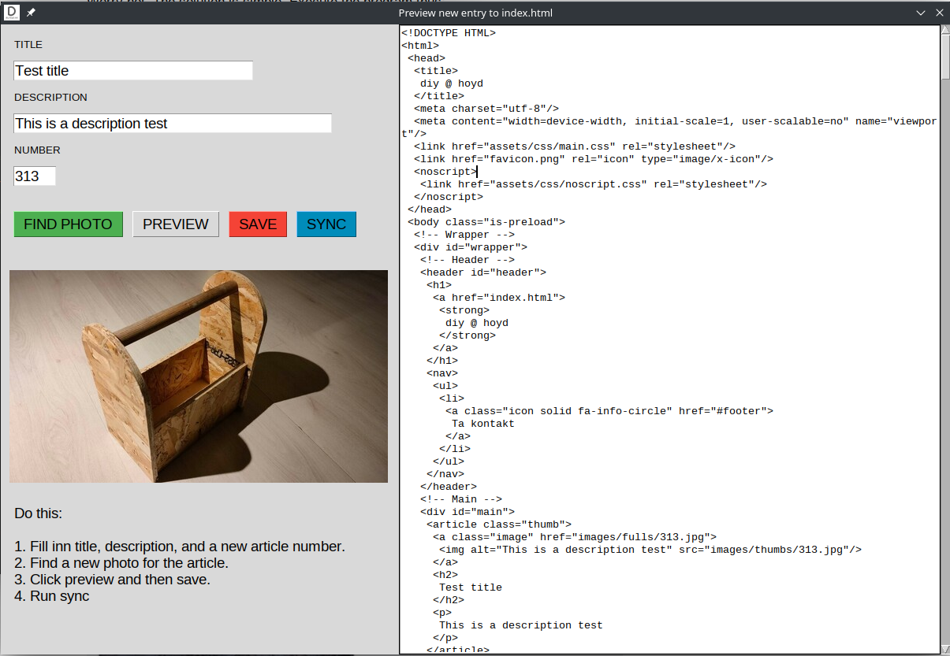This screenshot has height=656, width=950.
Task: Focus the Description text field
Action: tap(172, 124)
